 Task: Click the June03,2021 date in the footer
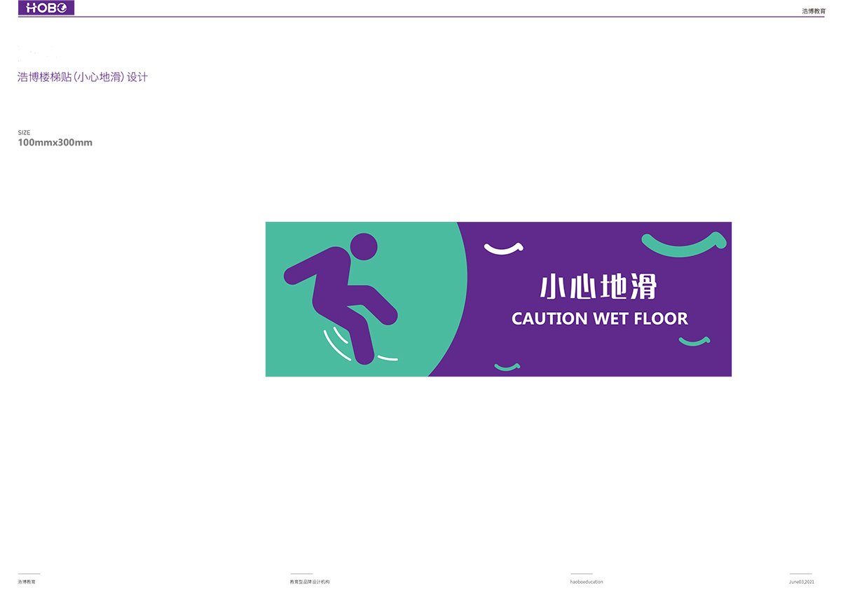pos(801,582)
